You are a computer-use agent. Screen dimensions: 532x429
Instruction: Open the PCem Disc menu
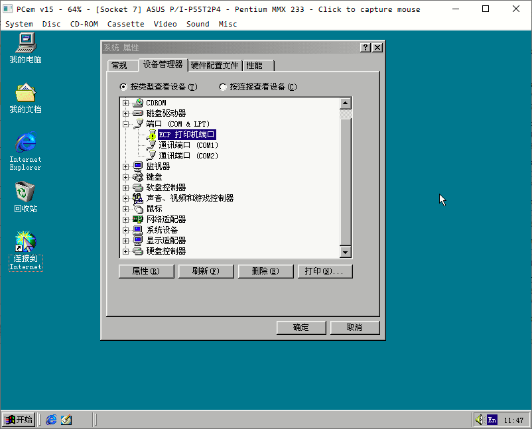click(x=51, y=24)
